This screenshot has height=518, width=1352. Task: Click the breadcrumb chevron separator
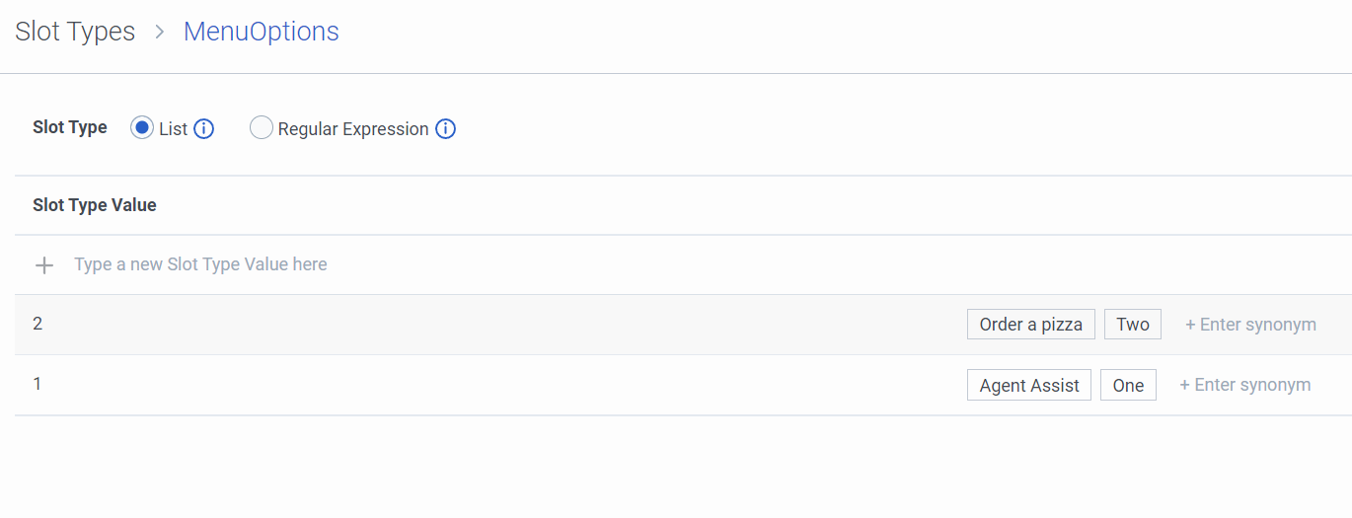160,32
